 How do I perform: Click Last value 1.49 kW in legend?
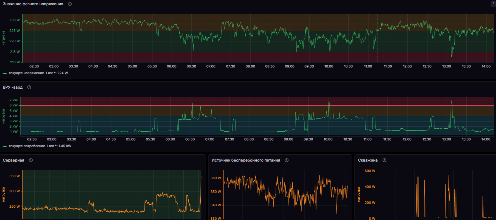[59, 146]
